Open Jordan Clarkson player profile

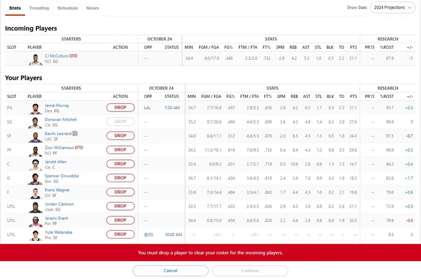(x=59, y=204)
